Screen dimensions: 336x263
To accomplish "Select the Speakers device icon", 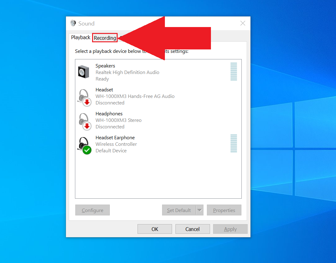I will click(x=83, y=72).
